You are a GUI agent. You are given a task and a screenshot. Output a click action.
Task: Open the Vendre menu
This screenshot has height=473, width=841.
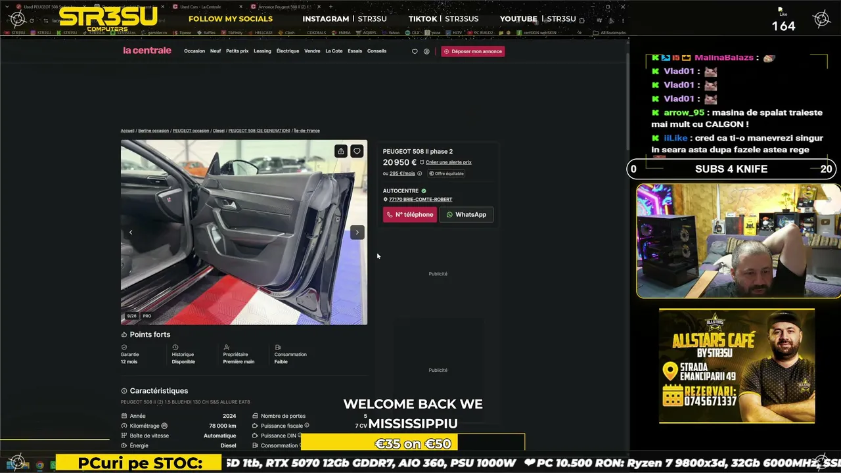(x=312, y=51)
